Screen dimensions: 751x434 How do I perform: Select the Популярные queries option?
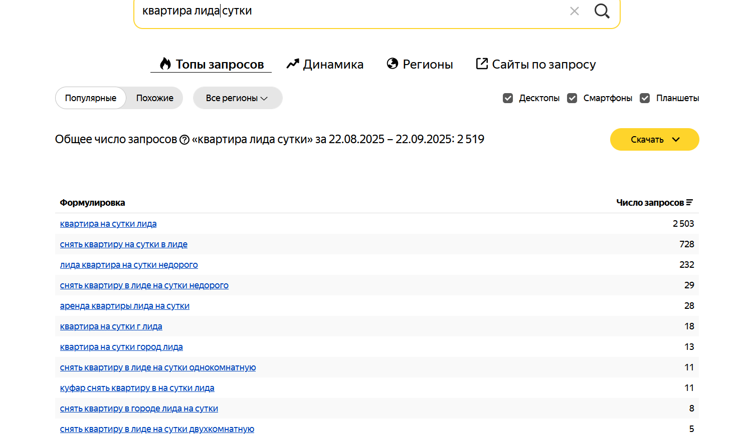click(91, 98)
